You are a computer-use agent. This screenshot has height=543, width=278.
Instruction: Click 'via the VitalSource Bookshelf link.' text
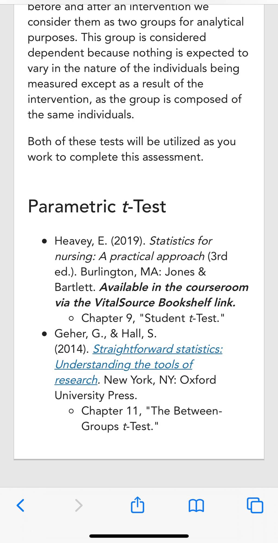[145, 303]
